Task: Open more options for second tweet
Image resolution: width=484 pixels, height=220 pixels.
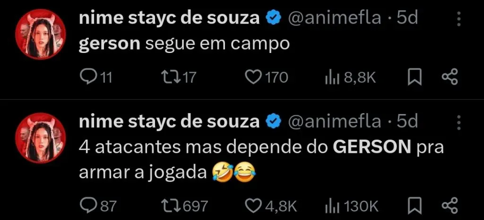Action: pos(458,122)
